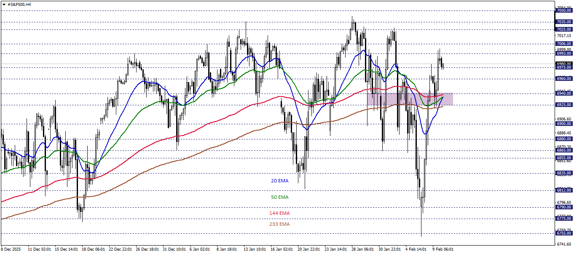
Task: Click the 9 Feb 06:01 date axis label
Action: point(444,249)
